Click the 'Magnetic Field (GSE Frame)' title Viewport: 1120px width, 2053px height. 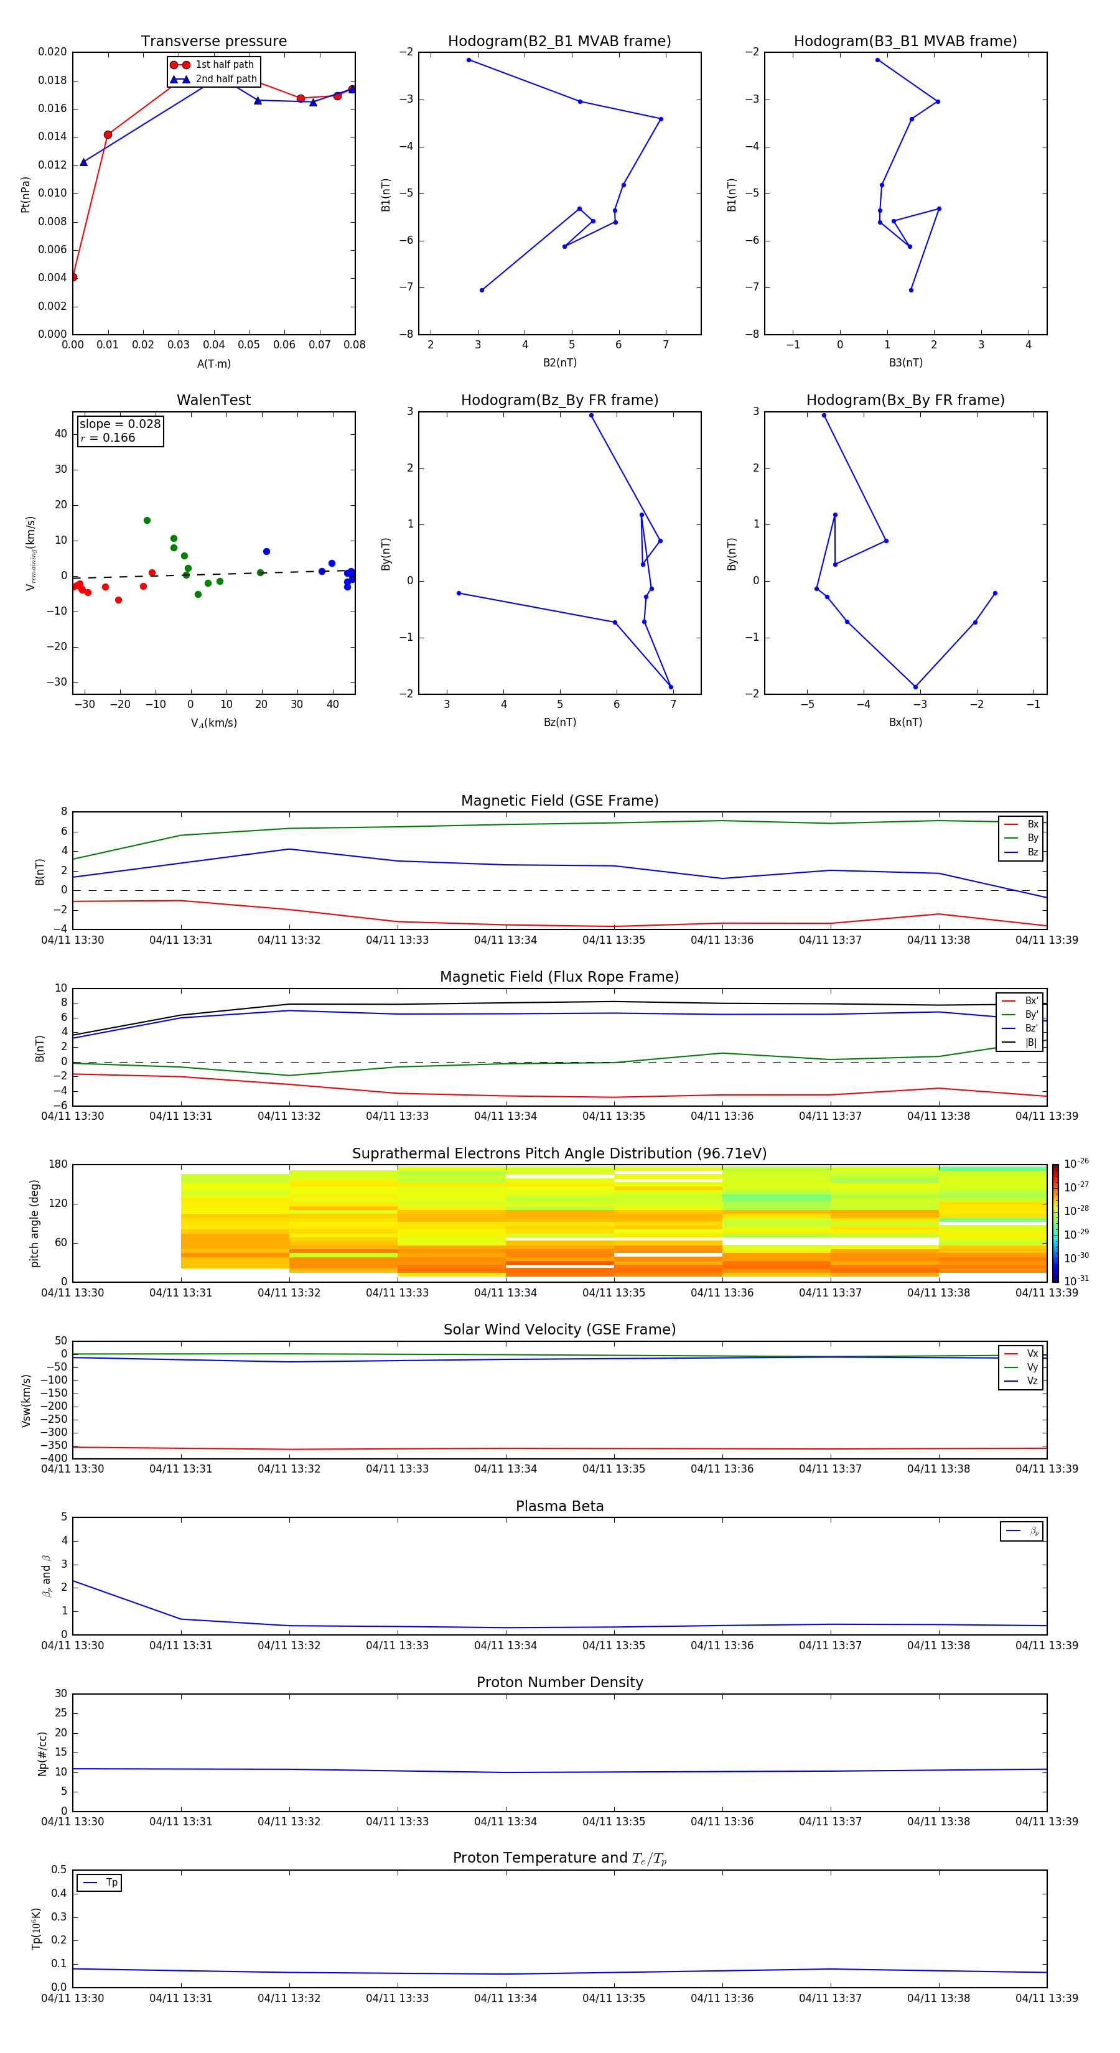point(559,800)
